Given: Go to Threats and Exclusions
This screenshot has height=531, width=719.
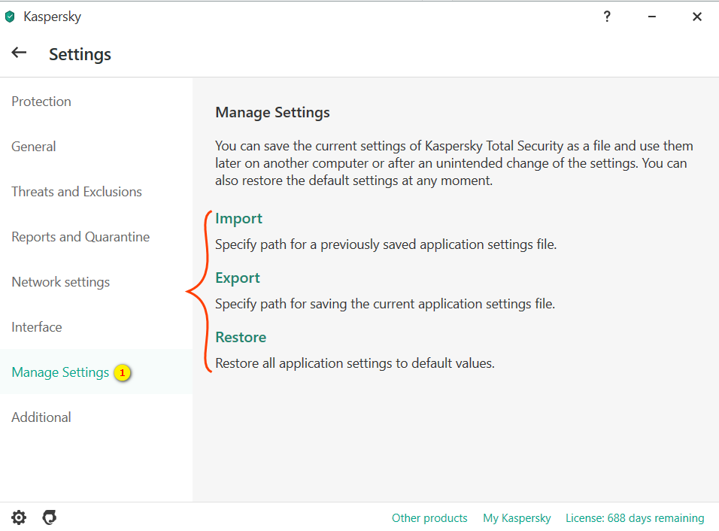Looking at the screenshot, I should (x=77, y=192).
